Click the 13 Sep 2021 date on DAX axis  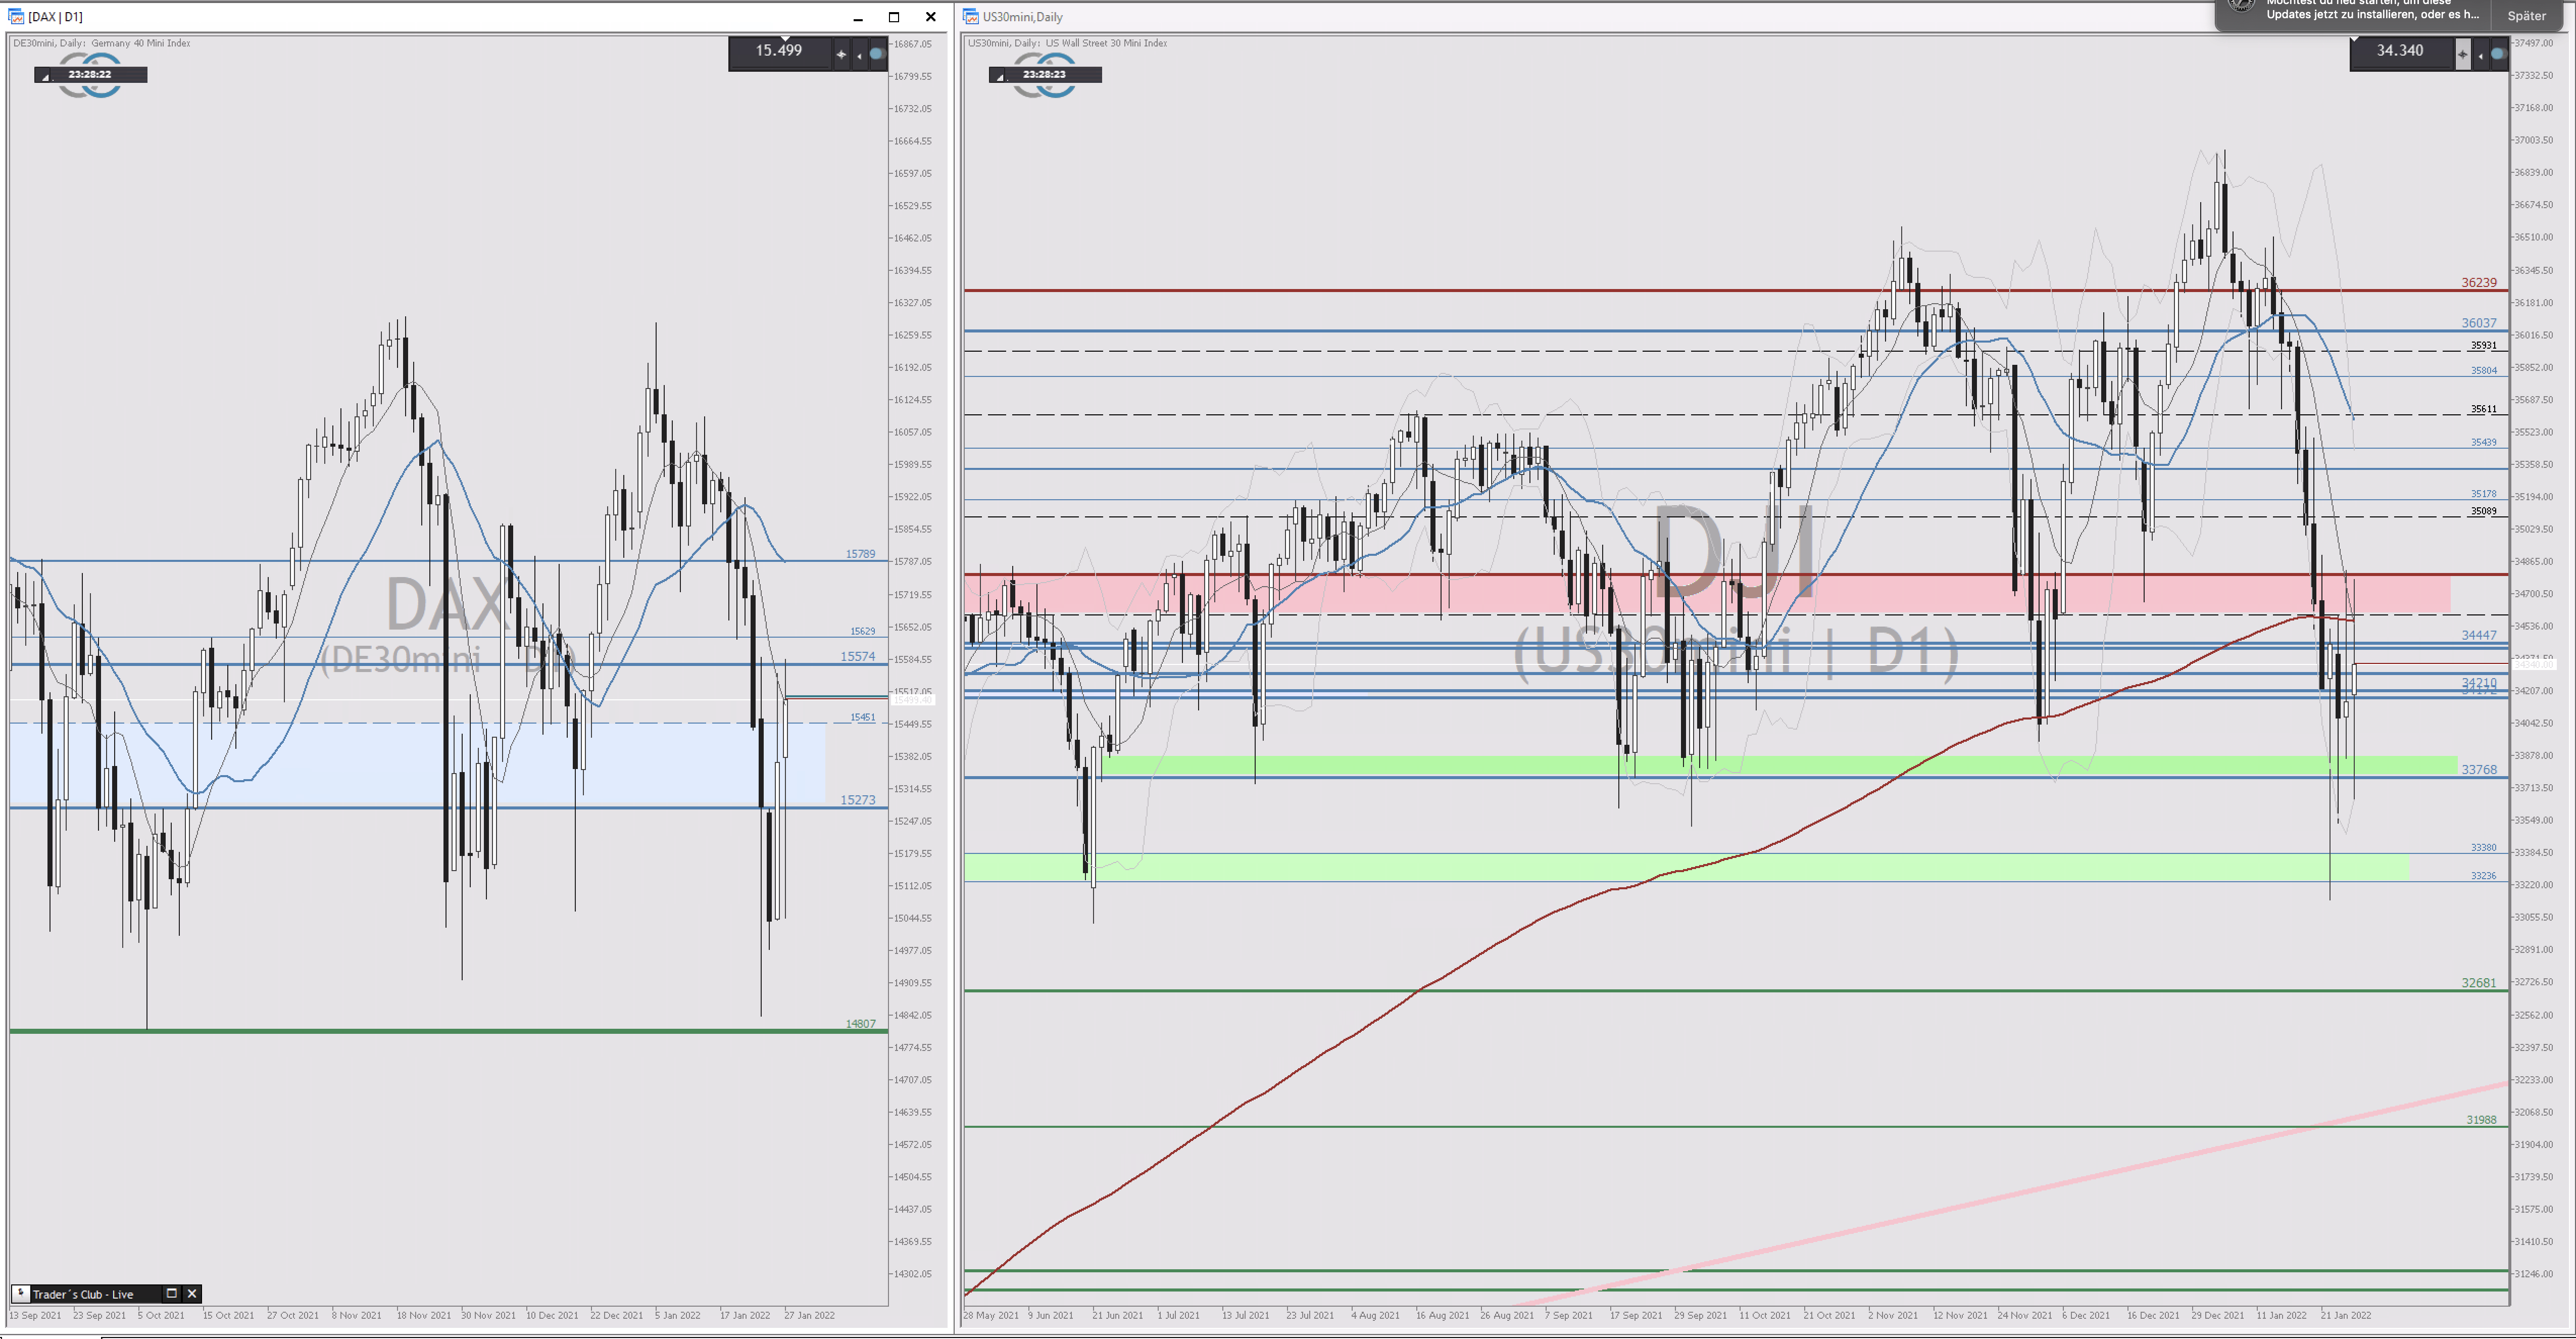[36, 1316]
